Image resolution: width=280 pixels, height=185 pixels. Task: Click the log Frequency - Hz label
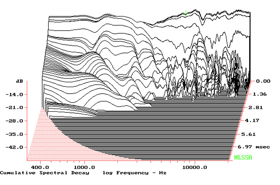134,173
